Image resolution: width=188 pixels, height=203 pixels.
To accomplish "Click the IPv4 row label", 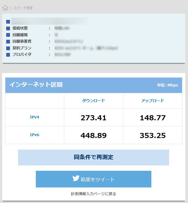I will tap(34, 117).
